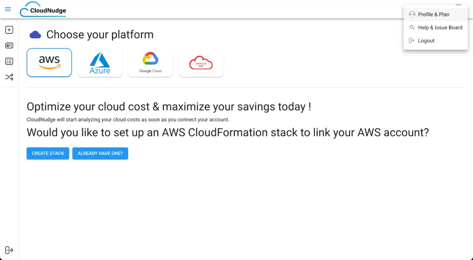This screenshot has width=473, height=260.
Task: Choose Logout from the account menu
Action: [426, 41]
